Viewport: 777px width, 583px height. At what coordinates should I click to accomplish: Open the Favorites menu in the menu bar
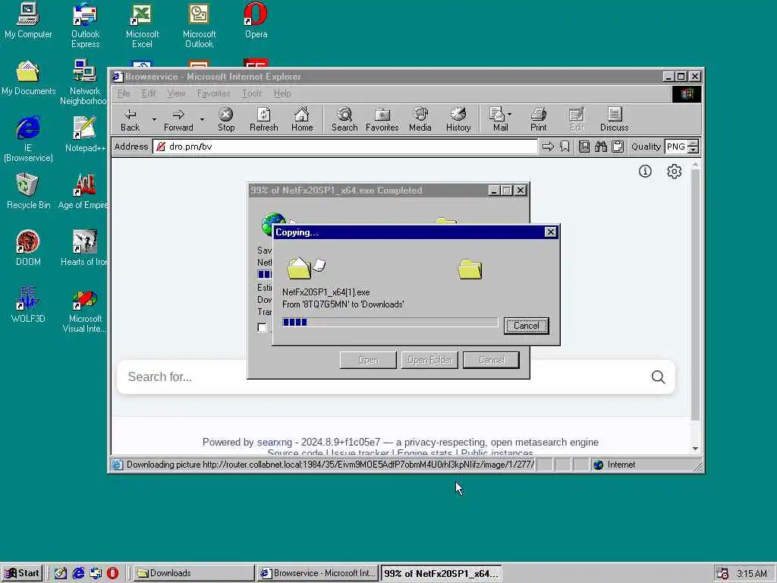pos(213,93)
